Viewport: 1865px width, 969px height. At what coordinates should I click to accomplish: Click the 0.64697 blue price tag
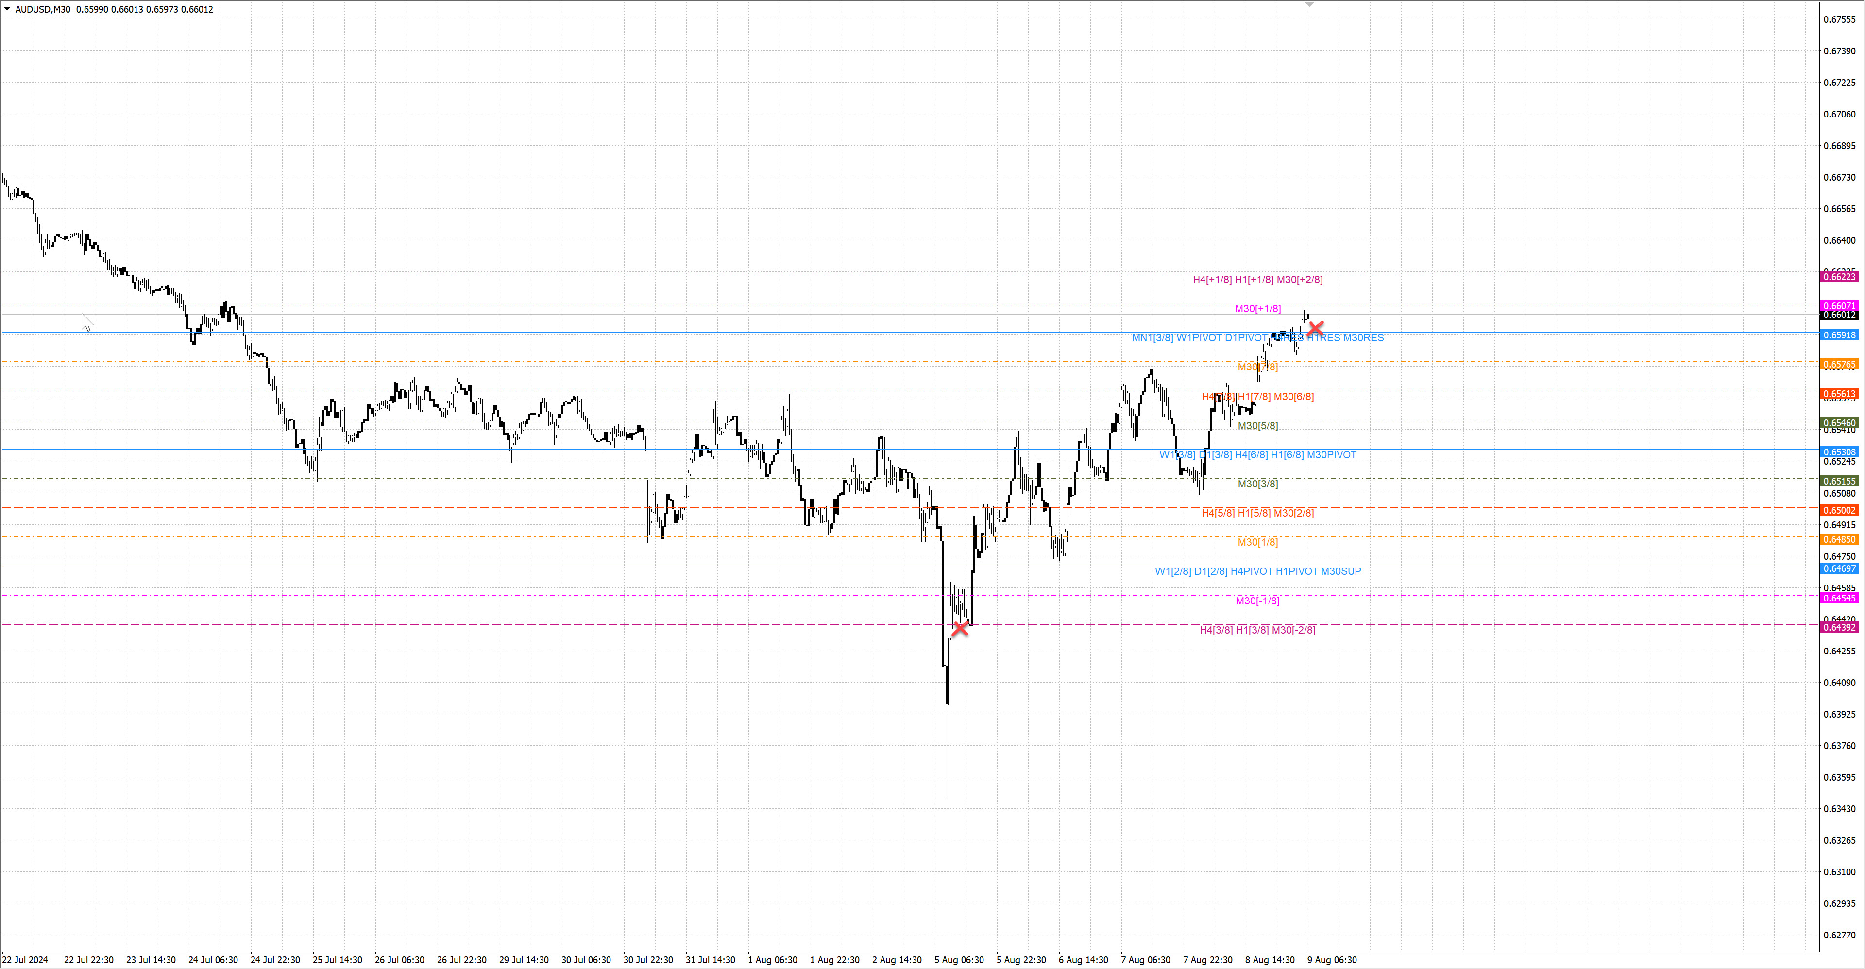pos(1839,569)
